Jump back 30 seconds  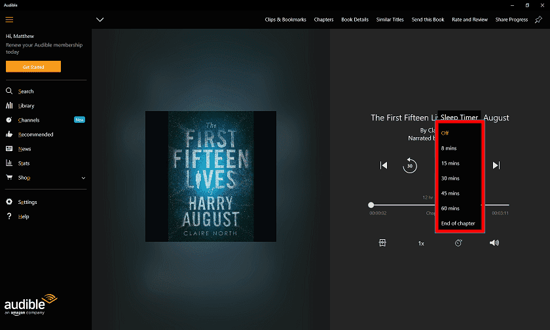[410, 165]
